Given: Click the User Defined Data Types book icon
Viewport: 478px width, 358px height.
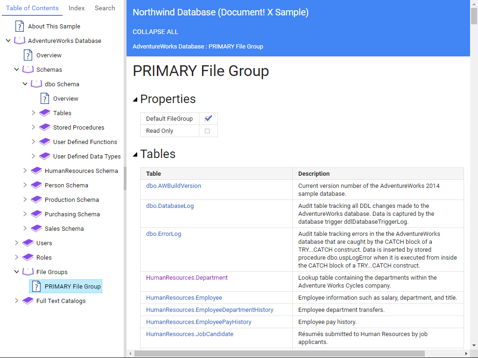Looking at the screenshot, I should click(x=45, y=156).
